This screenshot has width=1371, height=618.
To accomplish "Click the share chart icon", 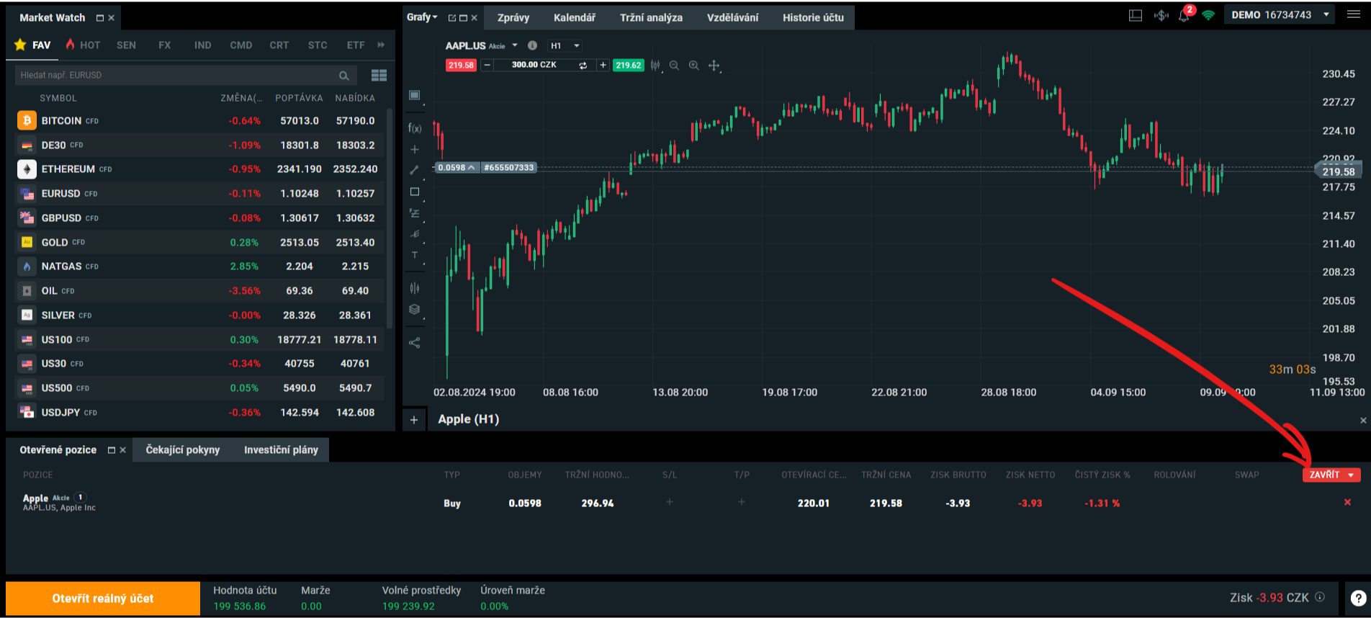I will pyautogui.click(x=415, y=343).
